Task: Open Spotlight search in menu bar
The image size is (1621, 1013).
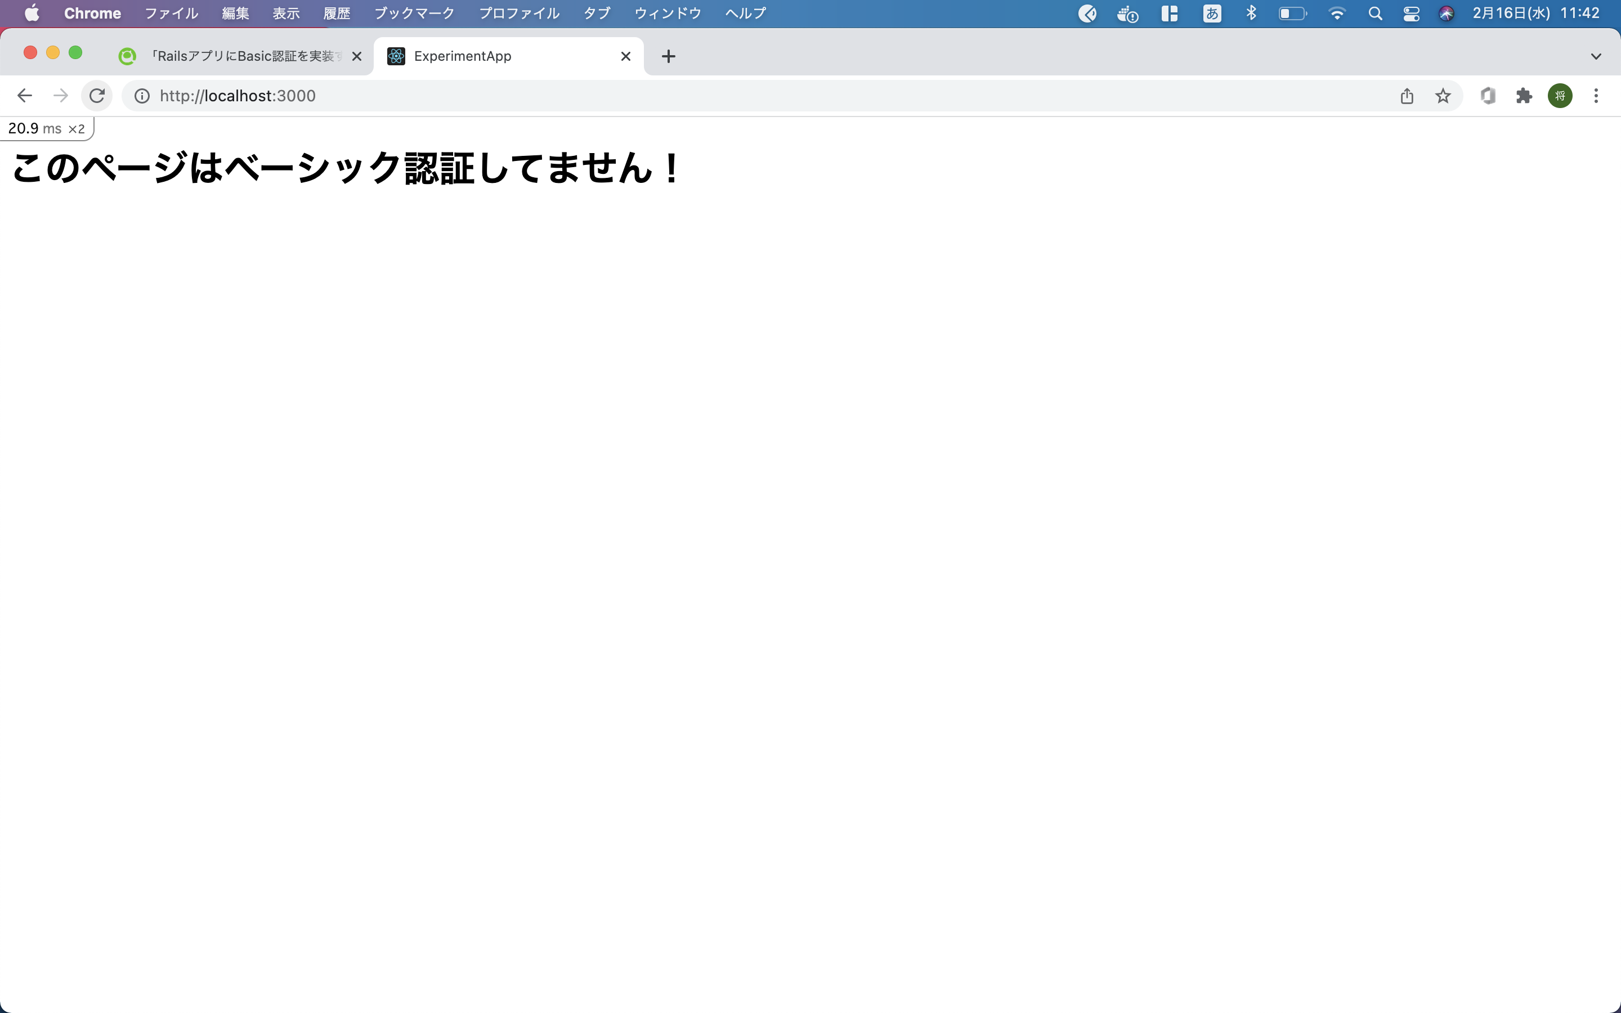Action: click(1376, 13)
